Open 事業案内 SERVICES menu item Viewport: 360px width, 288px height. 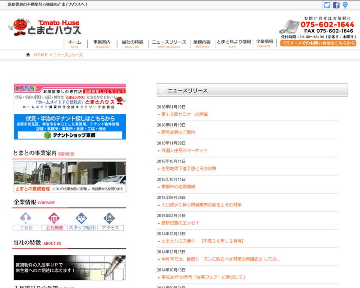102,43
